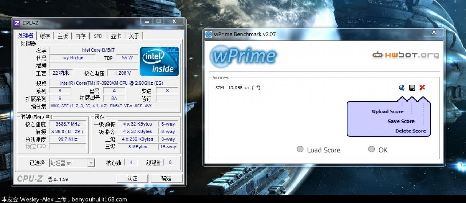Switch to the 缓存 tab in CPU-Z

[x=45, y=36]
